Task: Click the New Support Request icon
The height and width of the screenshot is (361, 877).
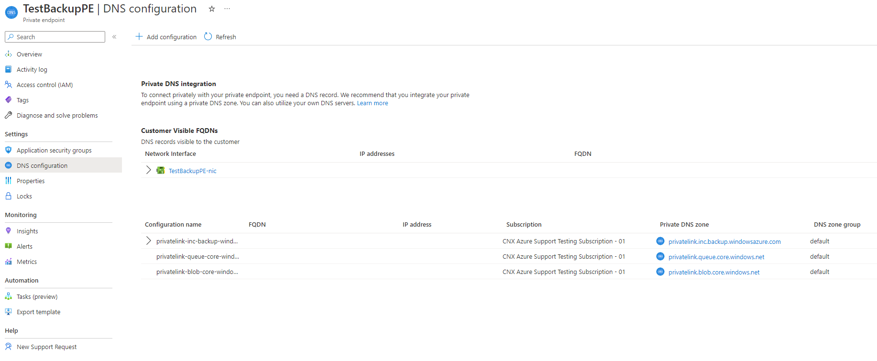Action: coord(9,347)
